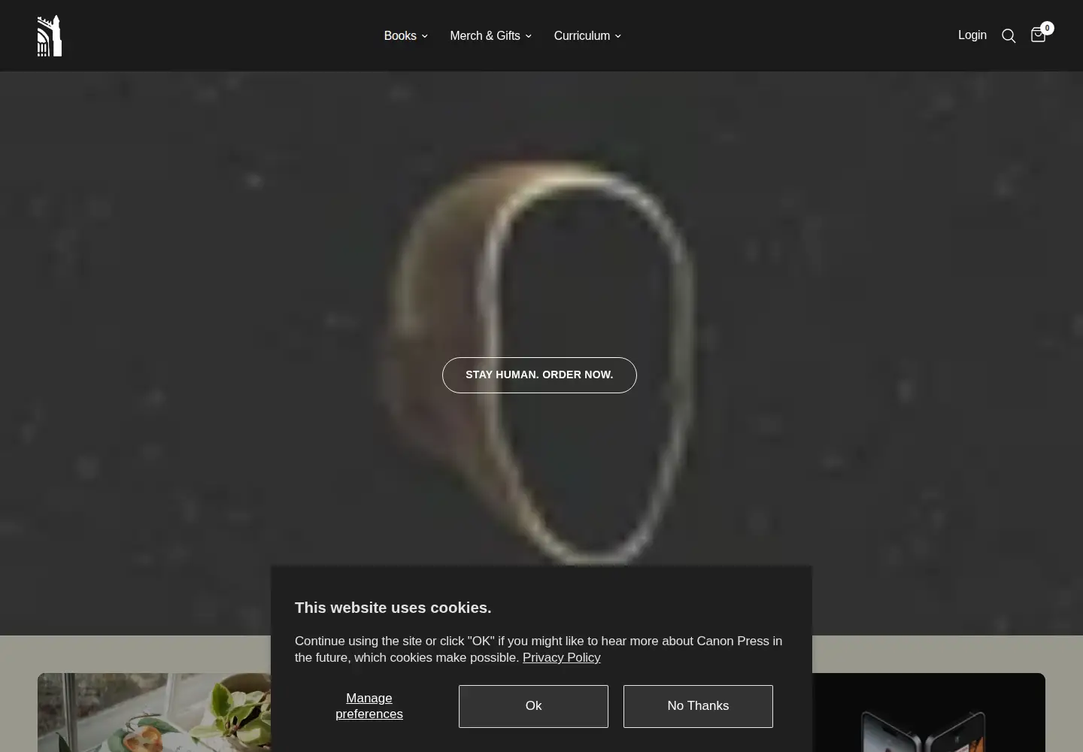The height and width of the screenshot is (752, 1083).
Task: Click Stay Human. Order Now. button
Action: click(x=539, y=374)
